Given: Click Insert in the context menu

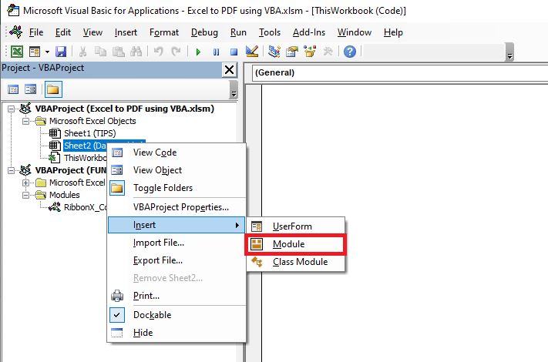Looking at the screenshot, I should pyautogui.click(x=177, y=225).
